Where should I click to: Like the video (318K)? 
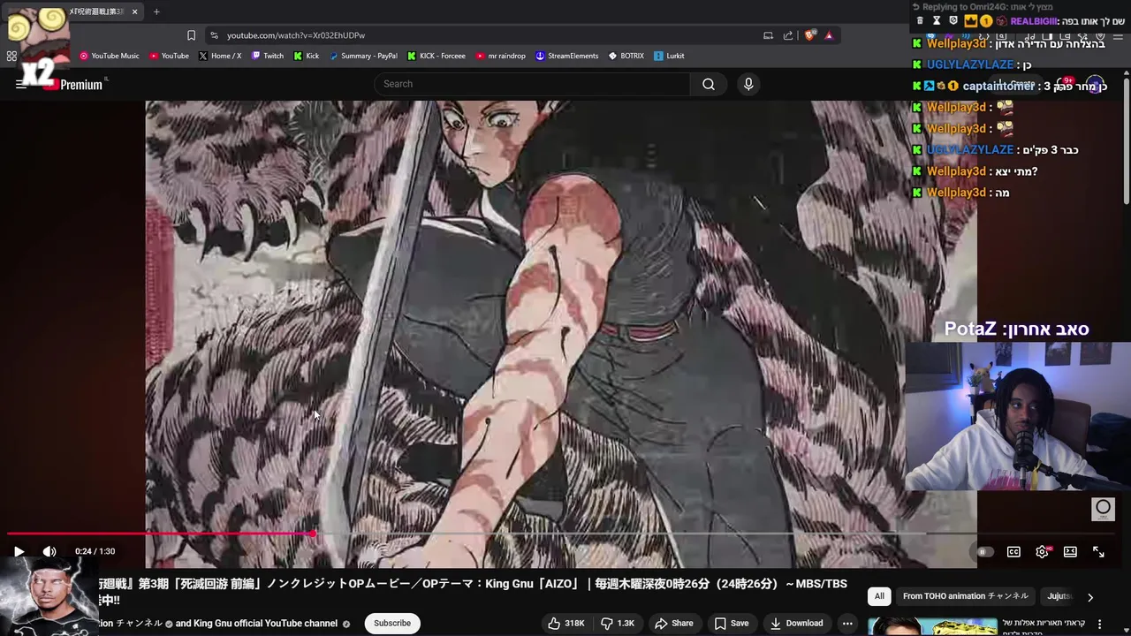click(x=565, y=623)
